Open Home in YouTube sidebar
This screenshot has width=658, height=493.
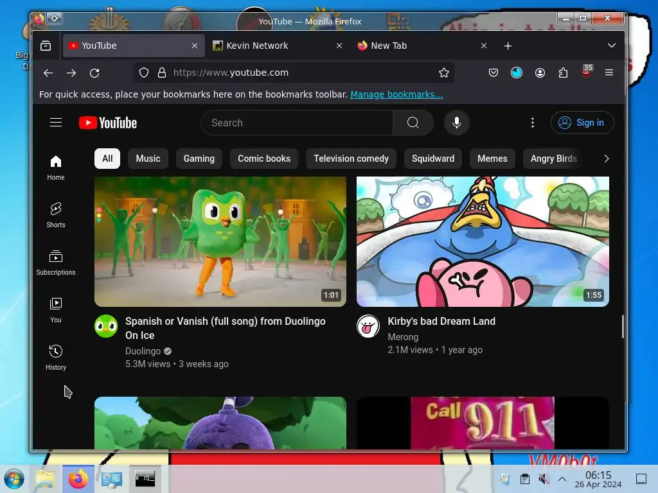[x=56, y=168]
